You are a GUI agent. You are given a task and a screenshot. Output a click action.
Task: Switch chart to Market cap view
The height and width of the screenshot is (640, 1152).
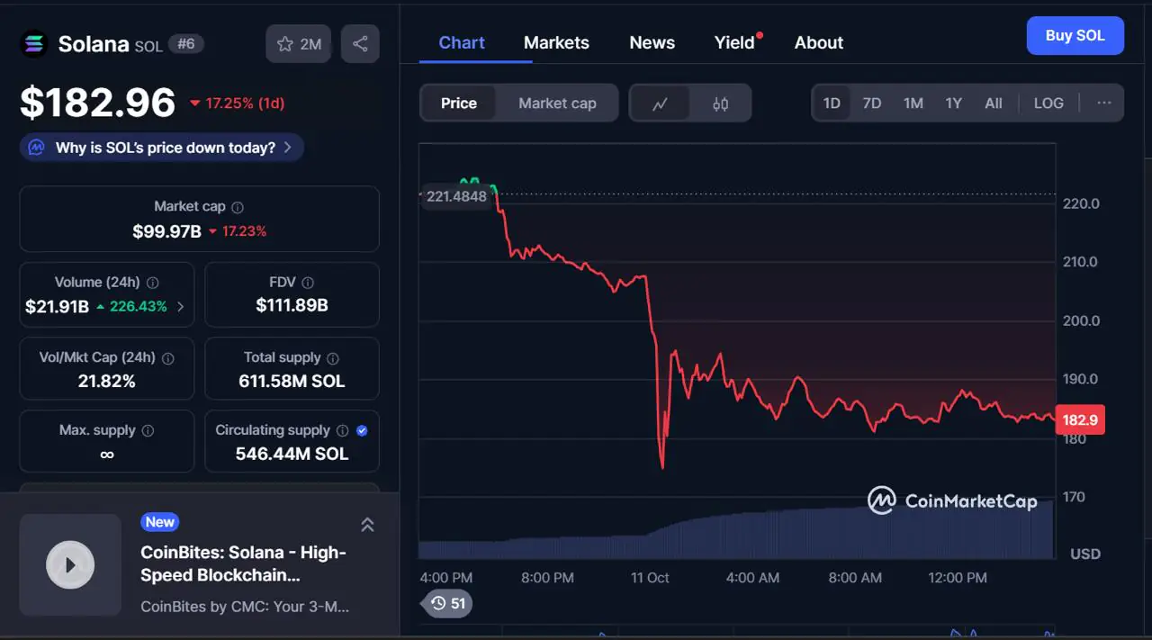(557, 104)
